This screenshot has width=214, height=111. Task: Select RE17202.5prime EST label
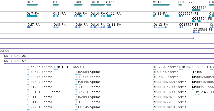tap(165, 67)
